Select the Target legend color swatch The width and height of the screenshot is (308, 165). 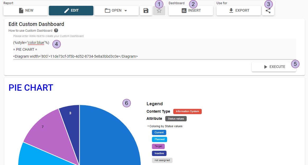[158, 146]
